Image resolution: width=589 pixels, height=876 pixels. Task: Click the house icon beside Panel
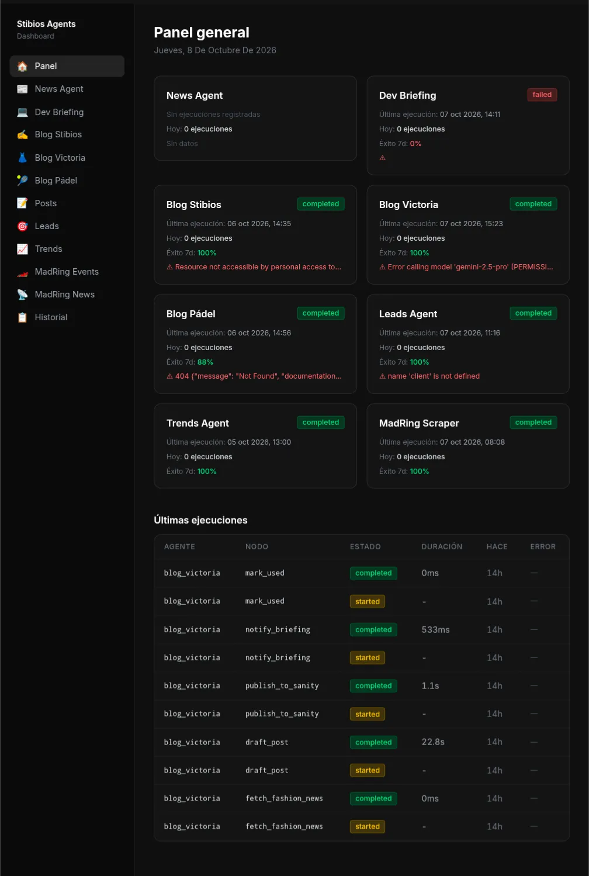pyautogui.click(x=22, y=67)
